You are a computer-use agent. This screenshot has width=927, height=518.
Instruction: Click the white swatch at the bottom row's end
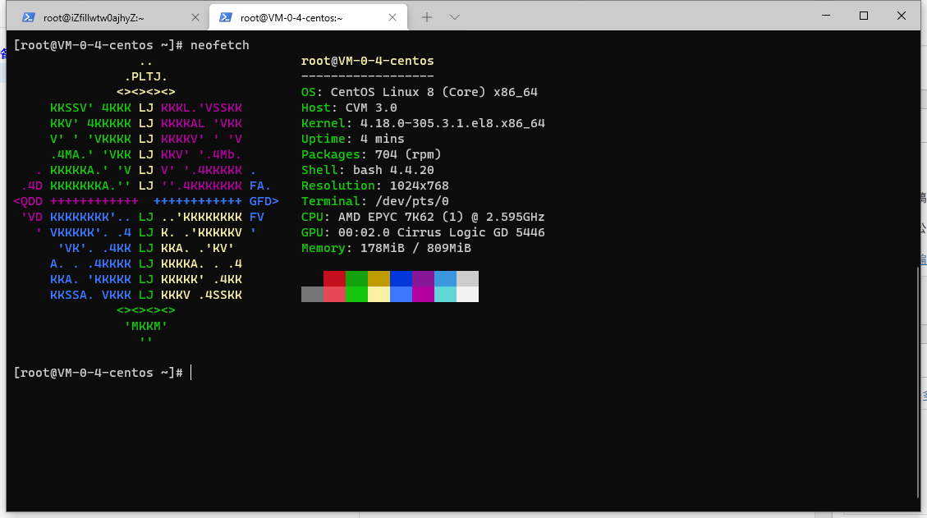(467, 294)
